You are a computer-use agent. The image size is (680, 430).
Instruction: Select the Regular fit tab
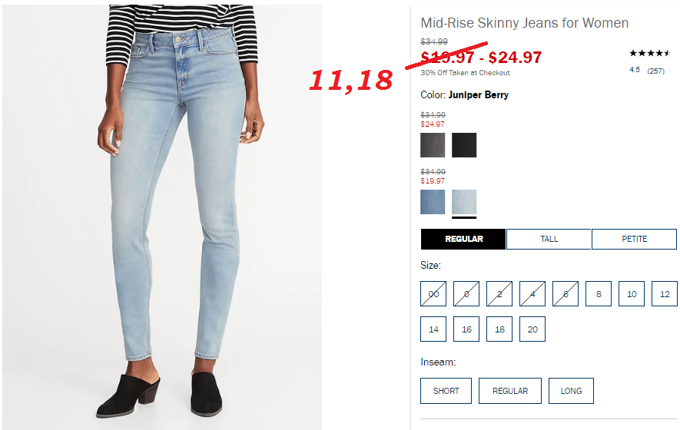pos(463,239)
